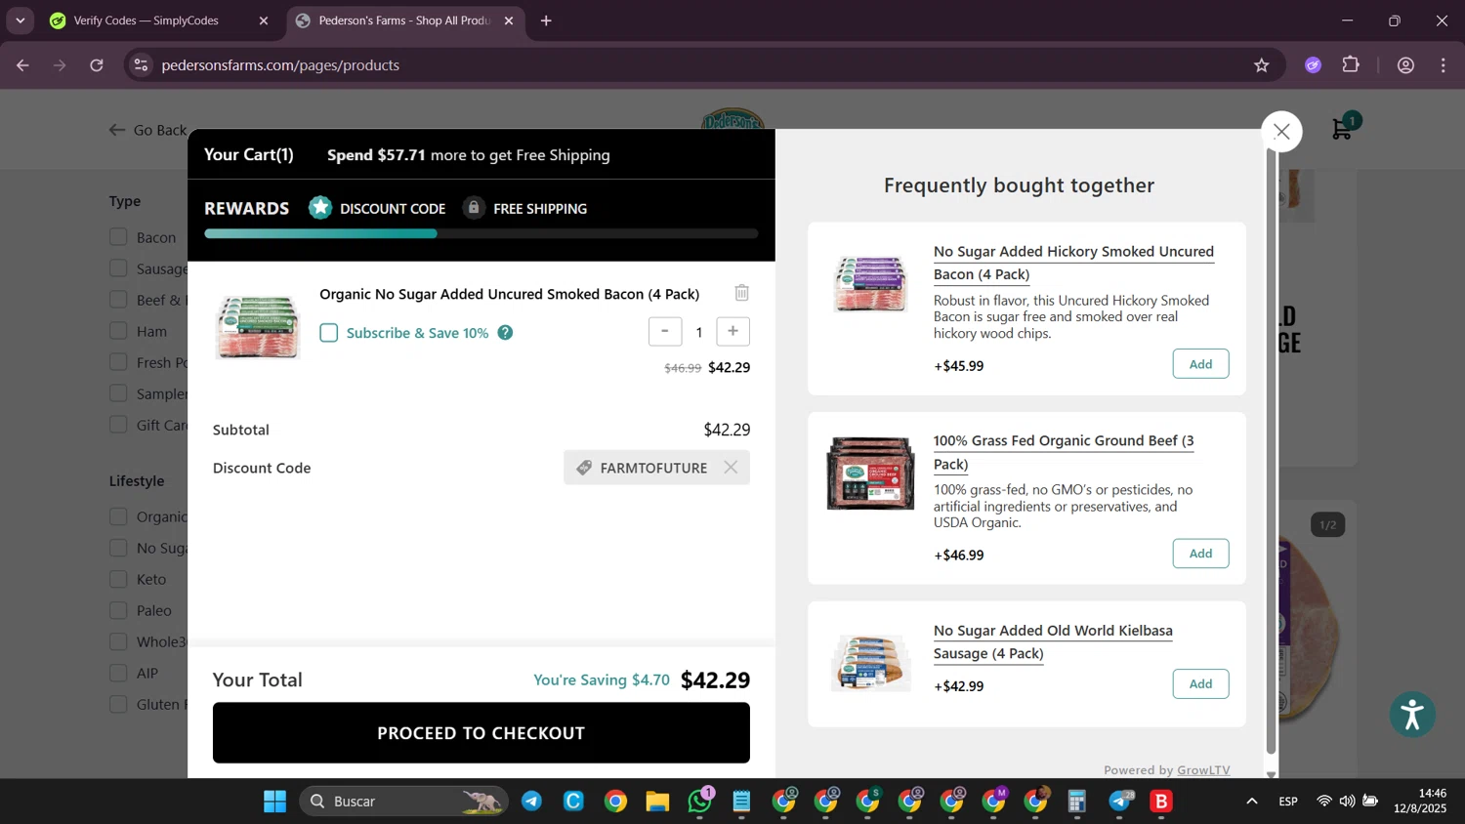Check the Paleo lifestyle filter
The width and height of the screenshot is (1465, 824).
(118, 610)
